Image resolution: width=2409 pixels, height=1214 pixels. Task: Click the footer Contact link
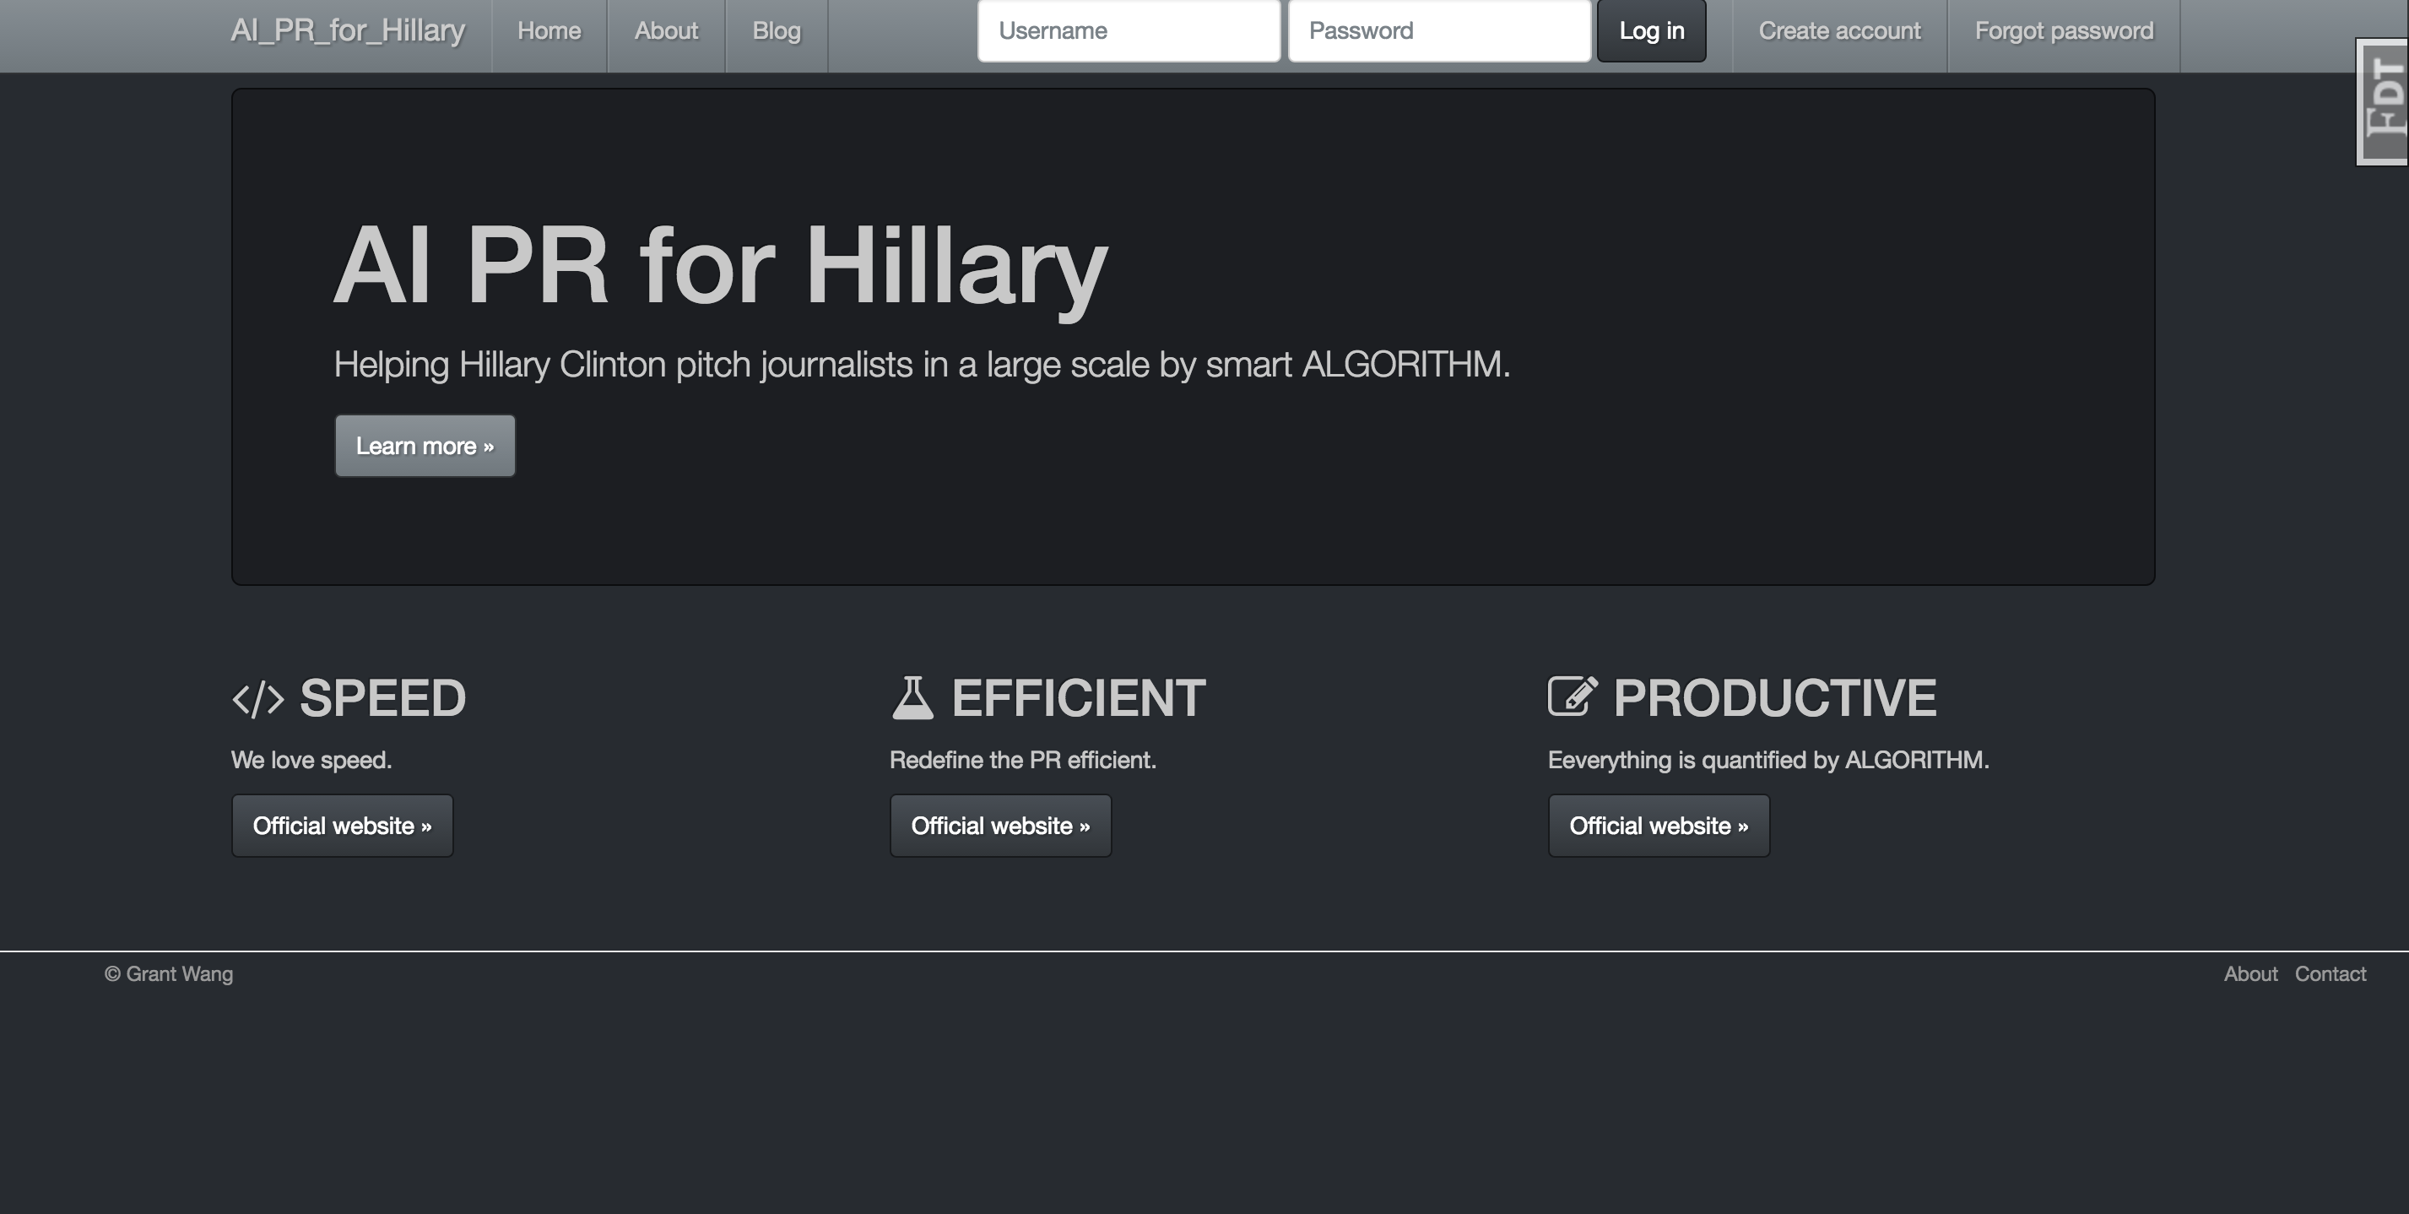2330,973
